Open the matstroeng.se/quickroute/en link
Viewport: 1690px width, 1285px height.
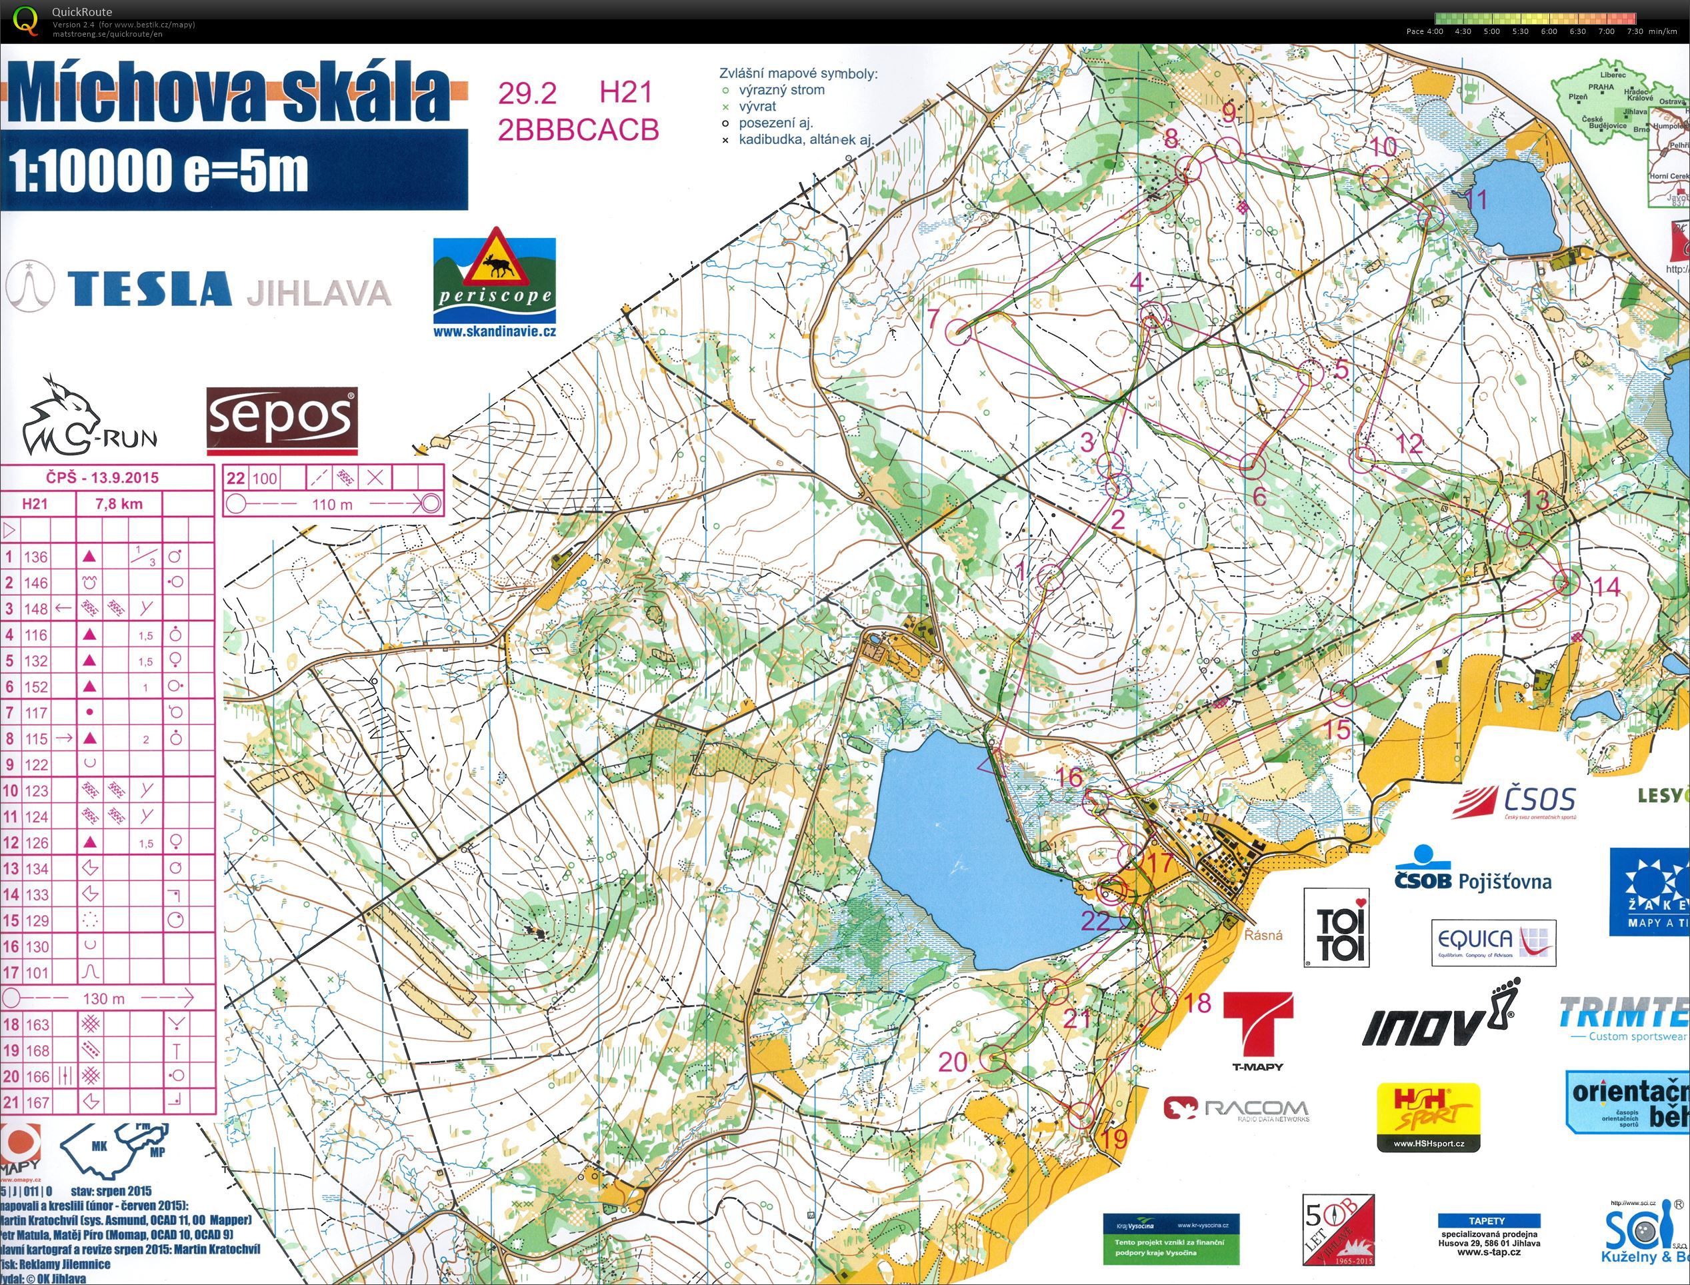coord(107,33)
